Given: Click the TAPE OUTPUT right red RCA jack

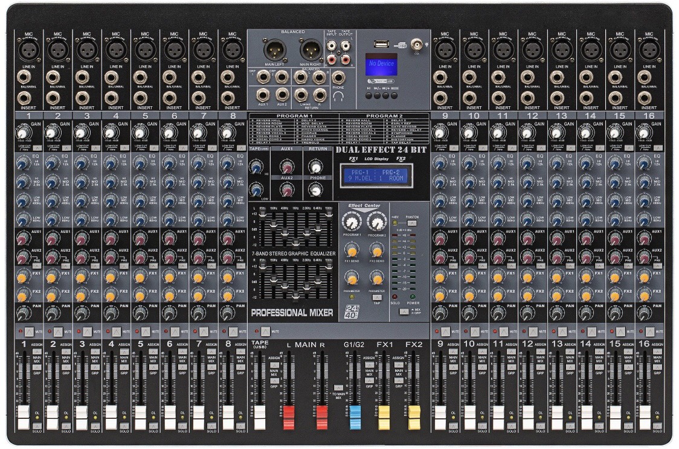Looking at the screenshot, I should pos(346,59).
